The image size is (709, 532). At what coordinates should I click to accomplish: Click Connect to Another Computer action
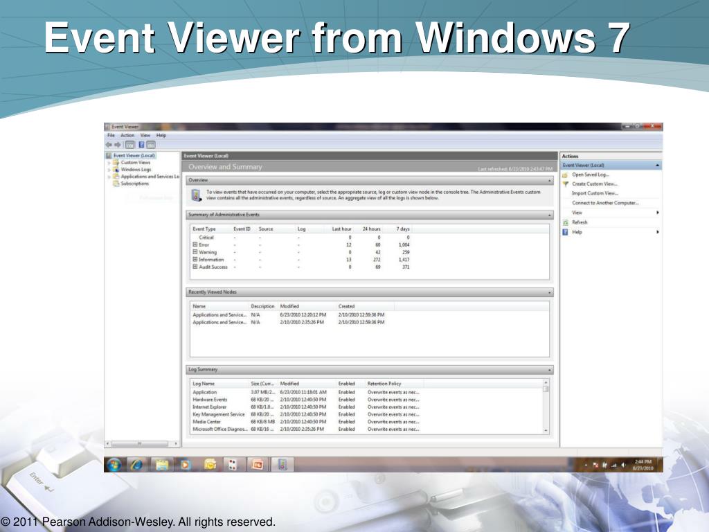(605, 203)
